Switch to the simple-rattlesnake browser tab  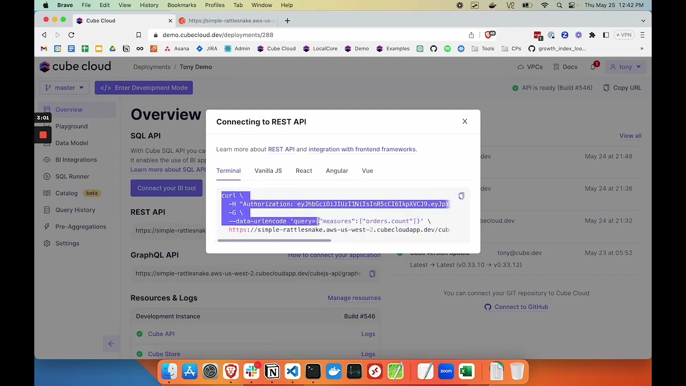pyautogui.click(x=228, y=21)
